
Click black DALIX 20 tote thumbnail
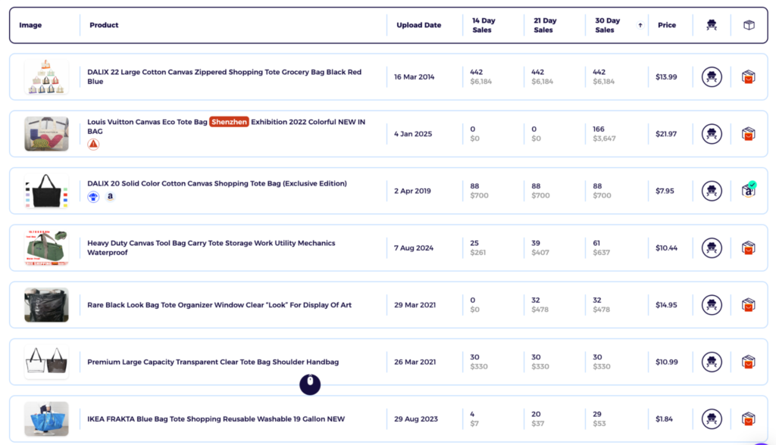[x=46, y=191]
